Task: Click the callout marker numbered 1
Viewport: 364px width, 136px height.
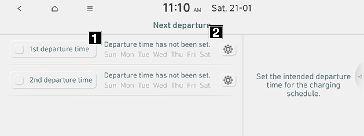Action: click(x=95, y=38)
